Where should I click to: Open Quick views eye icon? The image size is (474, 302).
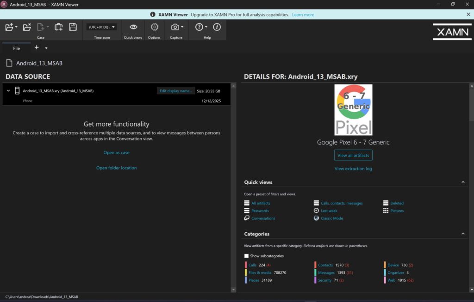pyautogui.click(x=133, y=27)
